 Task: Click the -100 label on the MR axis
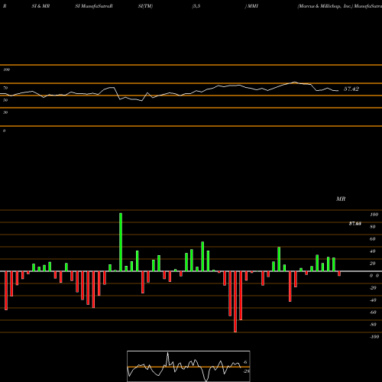[374, 337]
